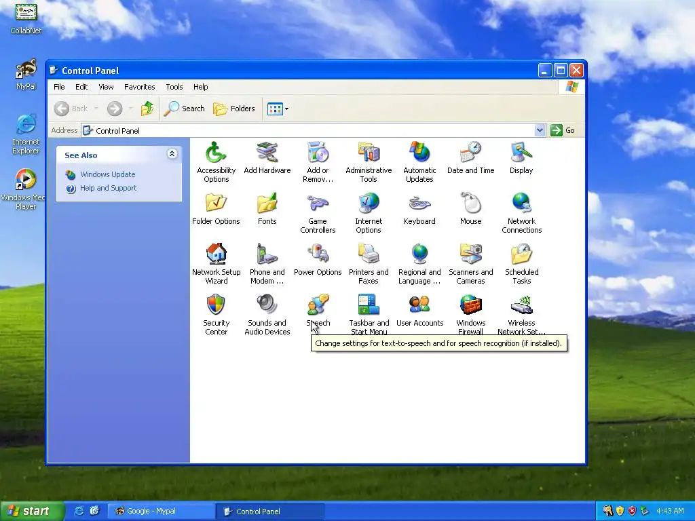Open Game Controllers applet

tap(318, 213)
